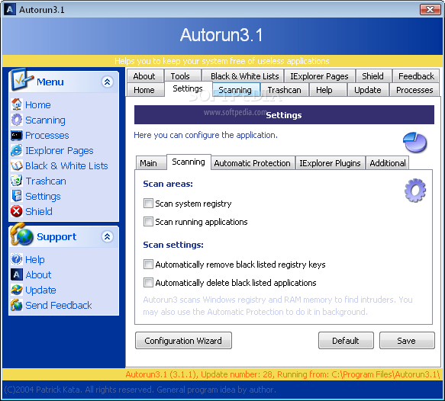Click the Scanning gear icon in sidebar
Image resolution: width=445 pixels, height=401 pixels.
coord(17,120)
